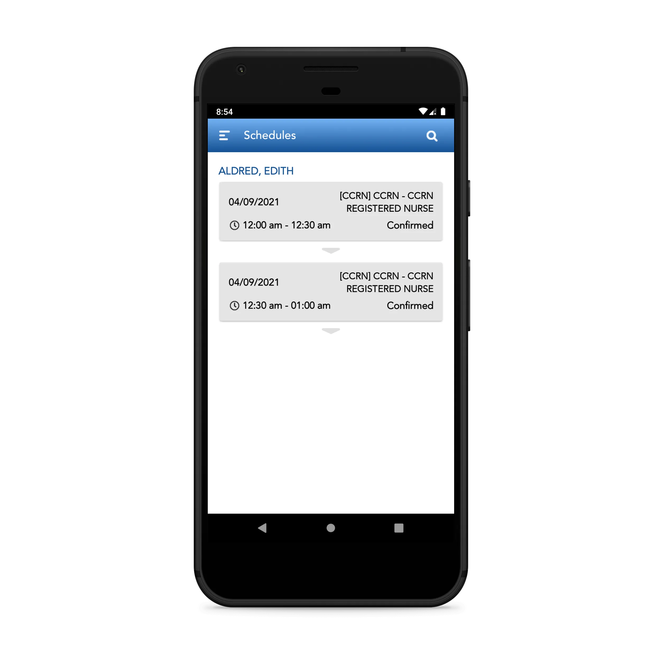Select ALDRED, EDITH profile header
This screenshot has height=666, width=664.
(x=255, y=170)
